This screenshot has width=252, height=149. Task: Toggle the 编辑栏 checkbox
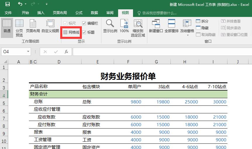(x=84, y=23)
